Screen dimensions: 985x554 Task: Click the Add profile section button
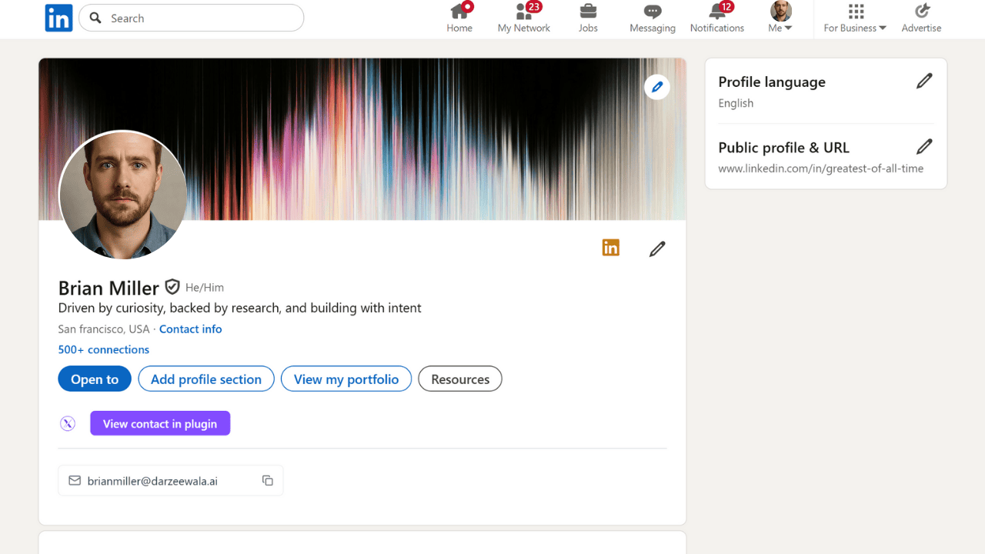[x=205, y=379]
